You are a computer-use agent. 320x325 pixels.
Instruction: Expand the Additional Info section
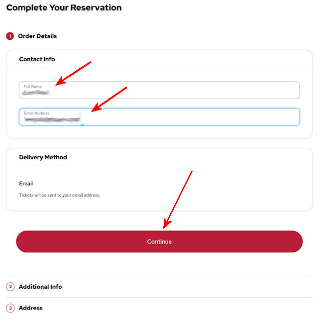tap(40, 287)
